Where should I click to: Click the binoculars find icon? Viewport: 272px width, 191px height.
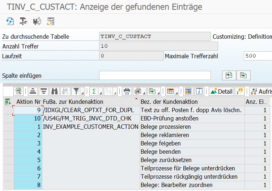pyautogui.click(x=54, y=92)
